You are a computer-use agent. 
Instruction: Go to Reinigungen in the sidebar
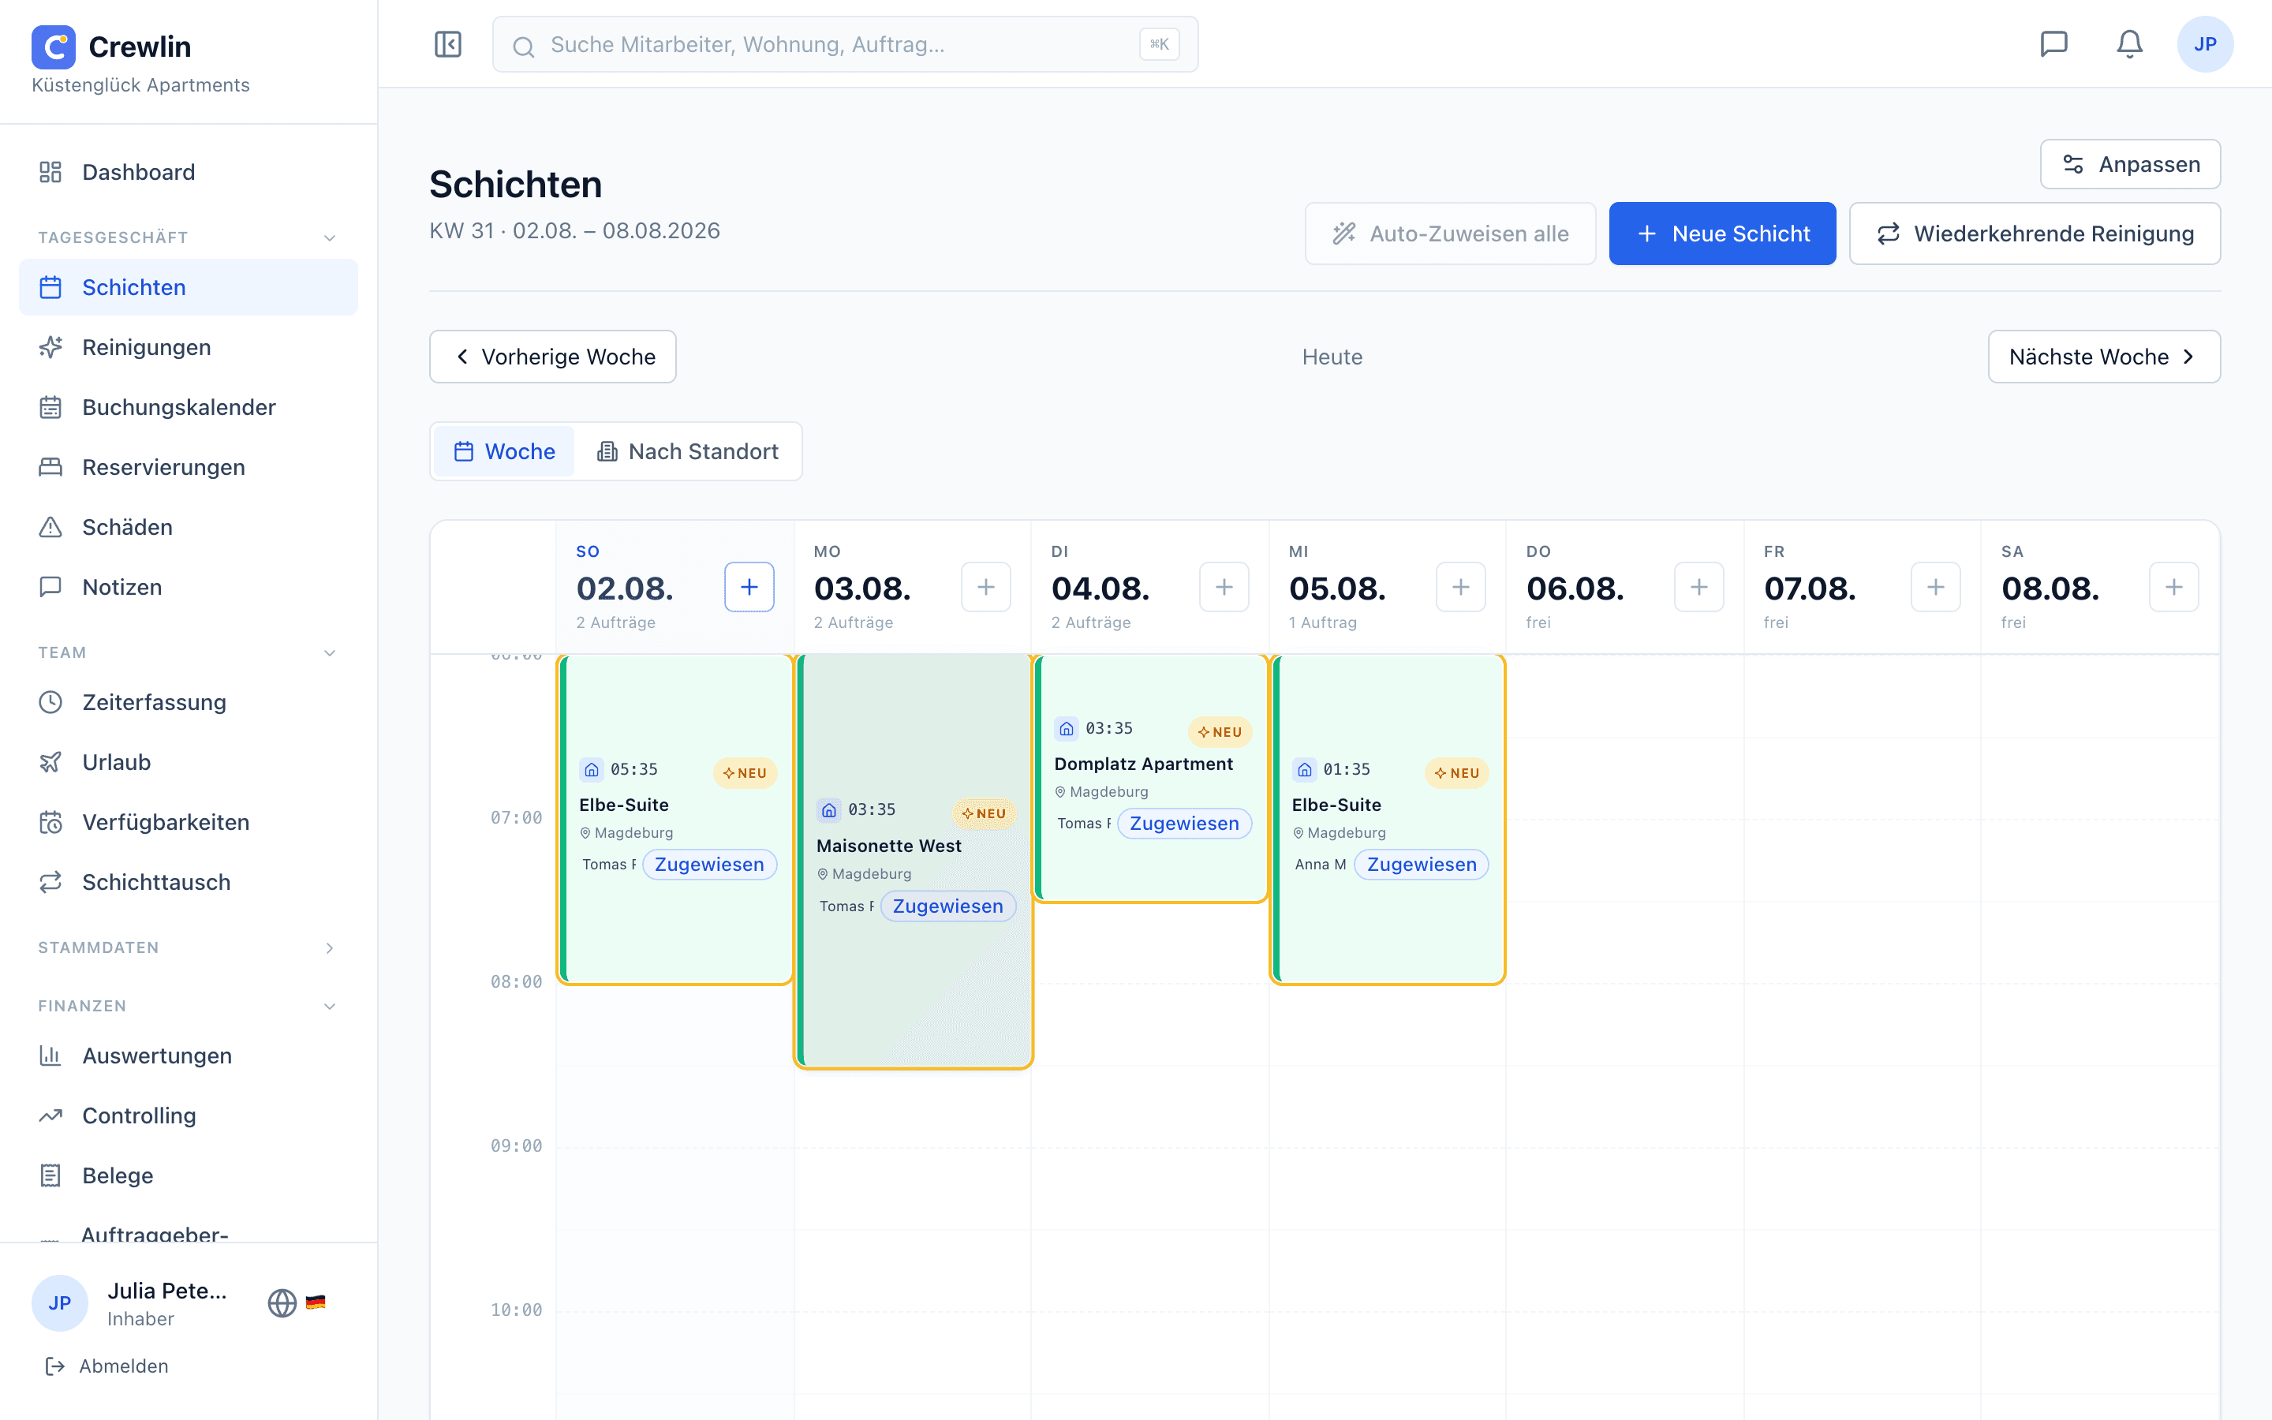188,347
